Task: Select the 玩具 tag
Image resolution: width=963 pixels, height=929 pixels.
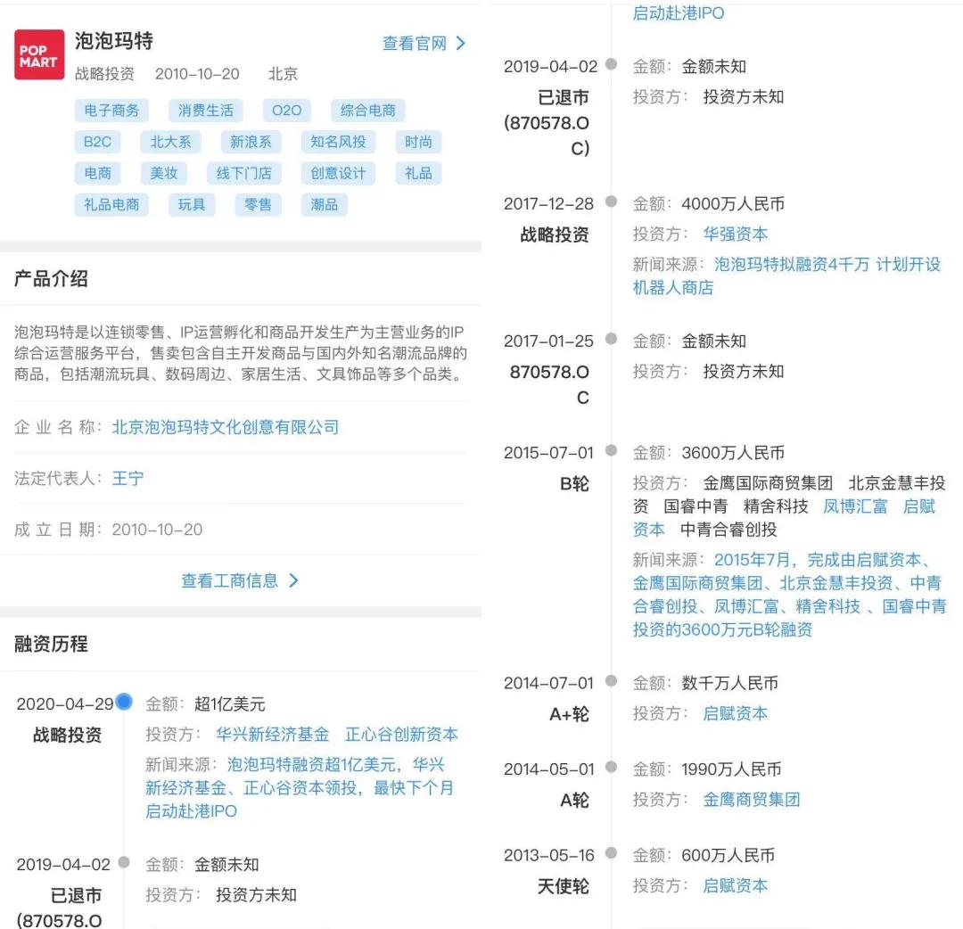Action: tap(192, 204)
